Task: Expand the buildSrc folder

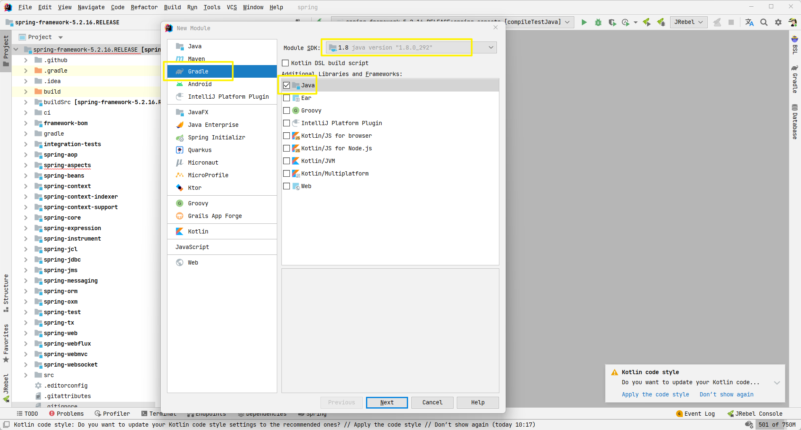Action: pos(26,102)
